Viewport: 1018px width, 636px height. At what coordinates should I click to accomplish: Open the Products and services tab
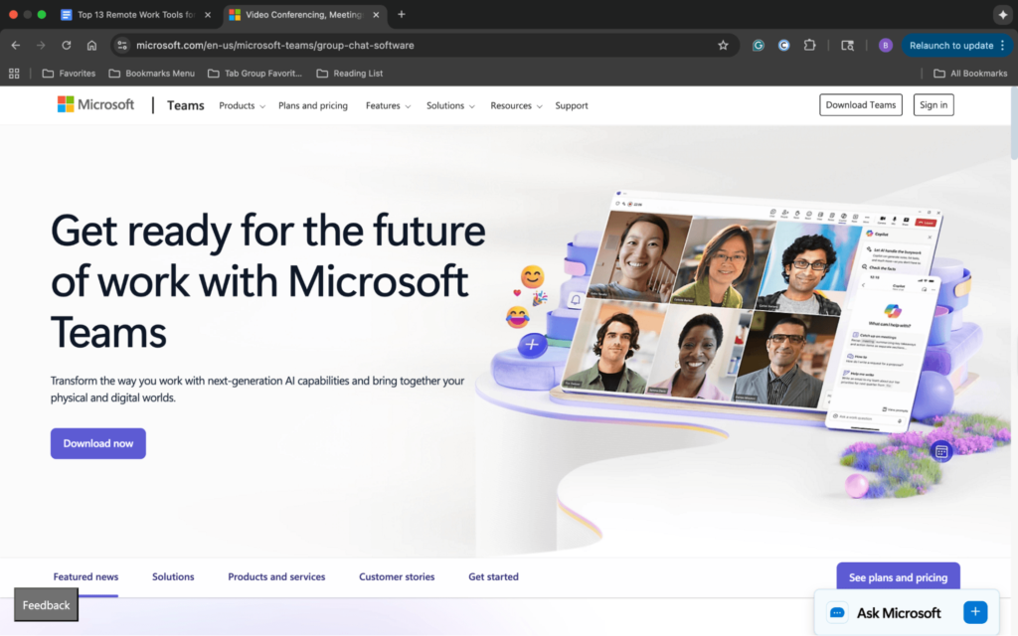coord(276,577)
